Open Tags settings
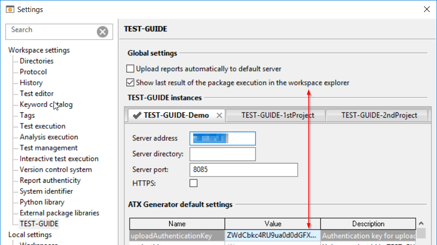The image size is (437, 245). (x=27, y=115)
